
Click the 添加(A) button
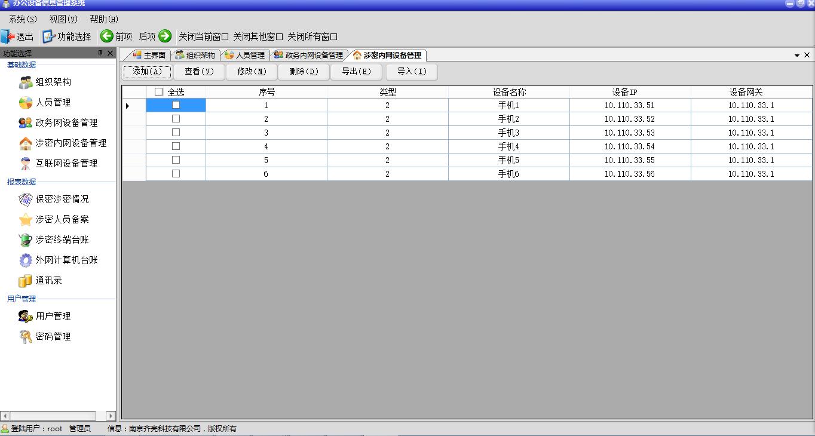(147, 72)
